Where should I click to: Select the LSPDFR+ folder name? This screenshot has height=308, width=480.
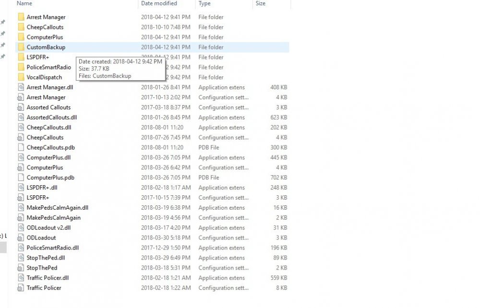[37, 57]
